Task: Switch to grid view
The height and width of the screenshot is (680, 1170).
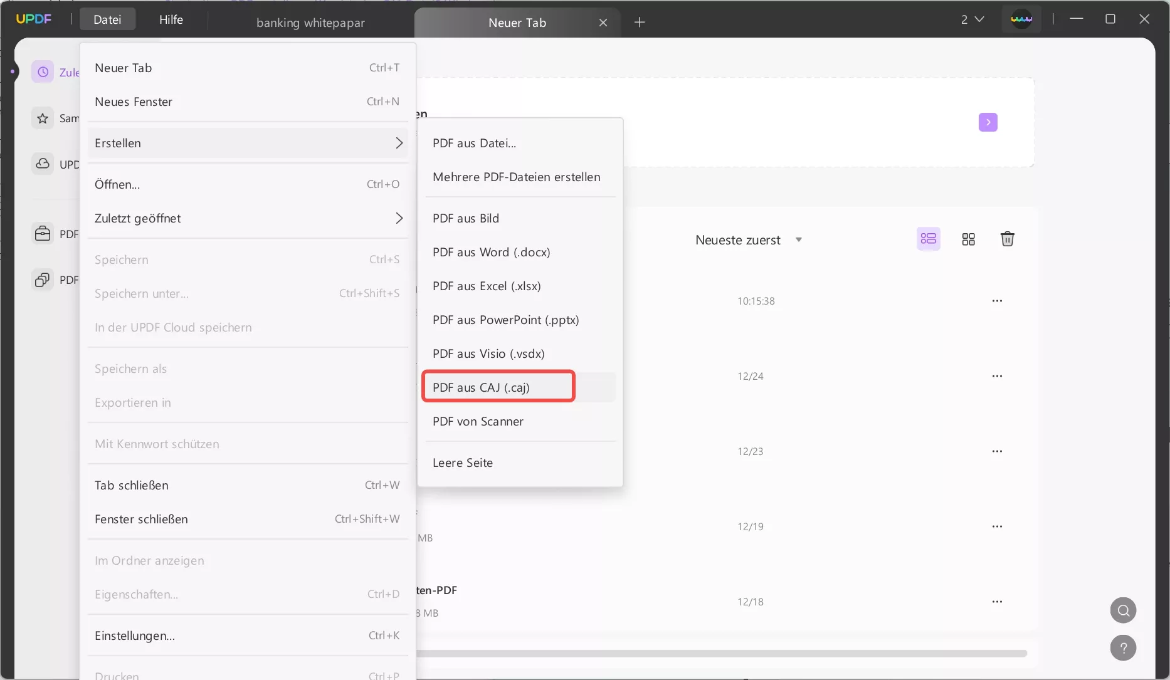Action: (x=969, y=239)
